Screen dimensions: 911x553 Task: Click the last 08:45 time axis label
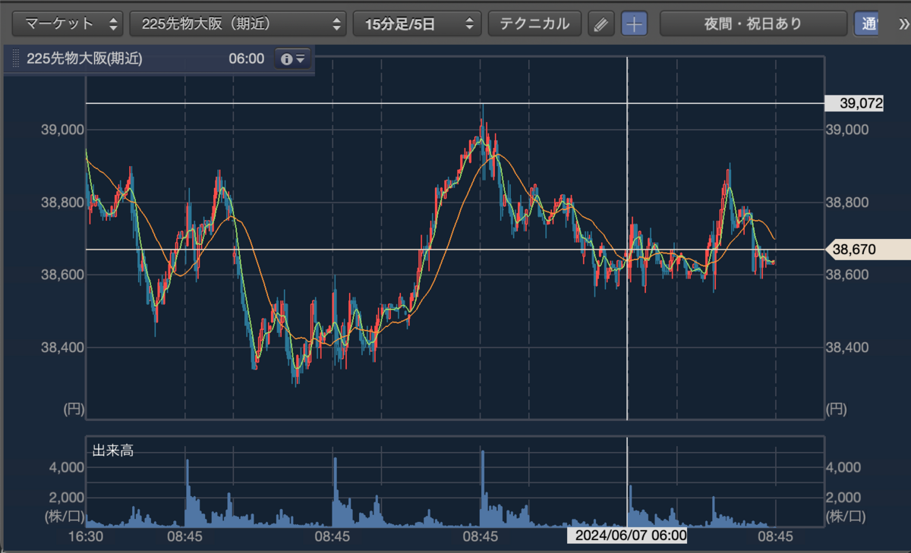[775, 536]
